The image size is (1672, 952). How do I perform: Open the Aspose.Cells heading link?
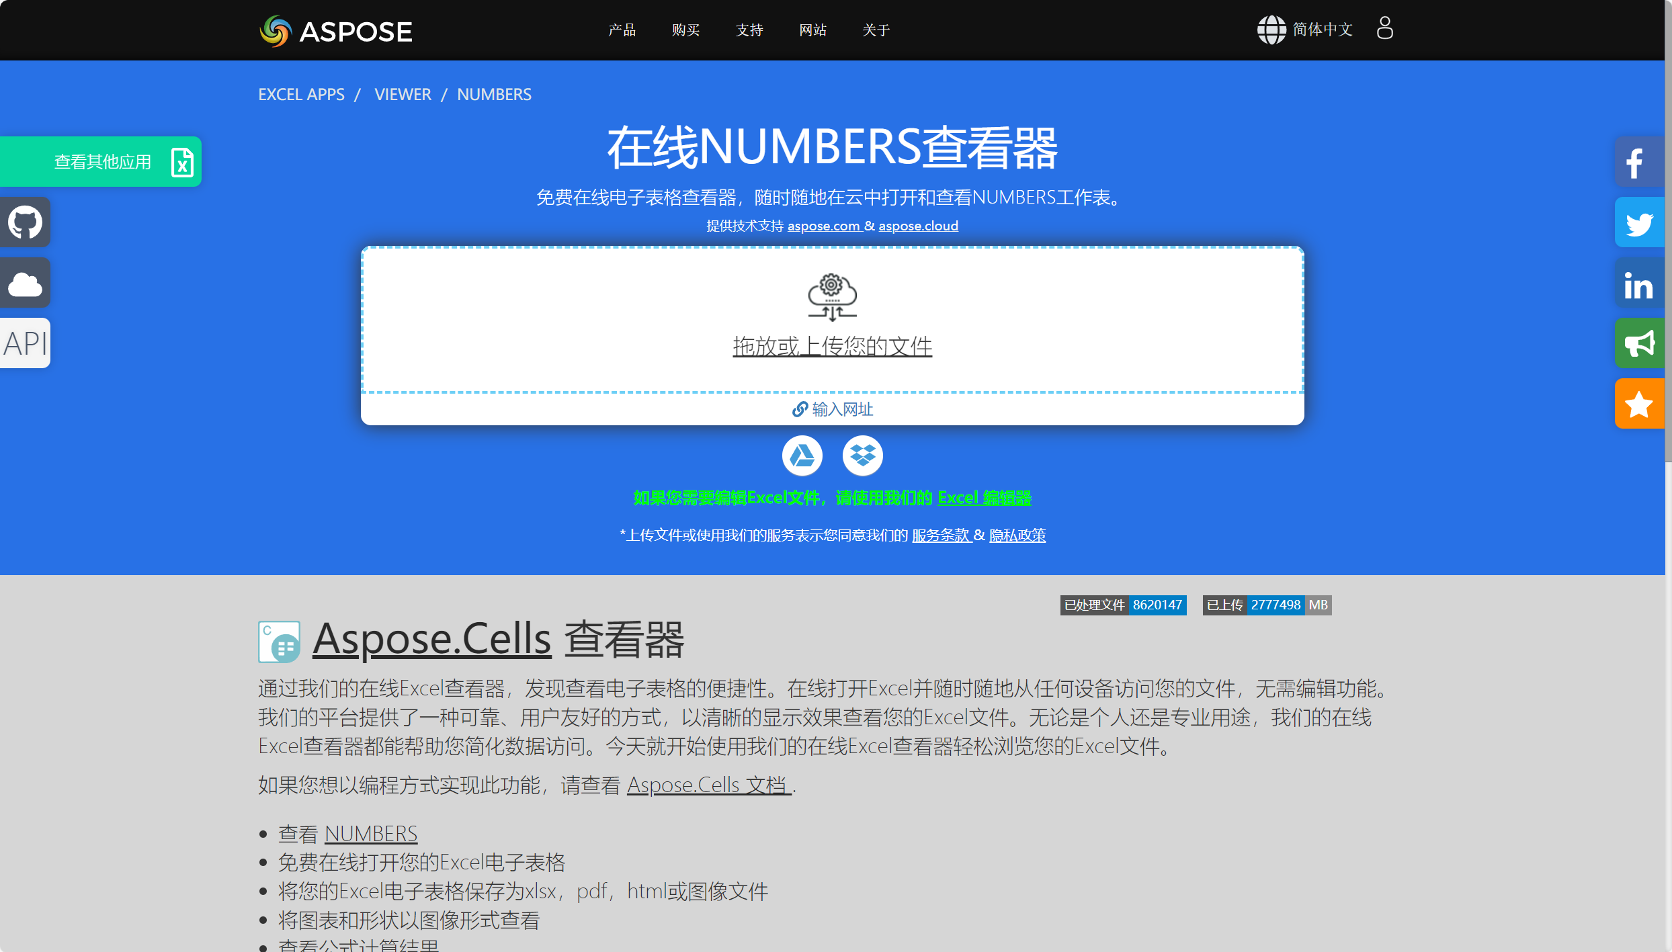pos(431,639)
